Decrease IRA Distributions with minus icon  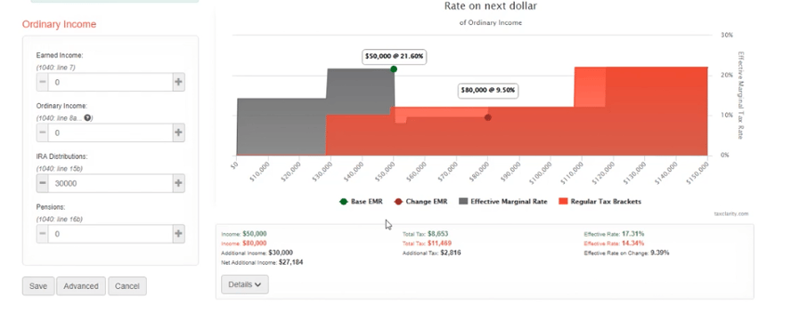click(43, 183)
